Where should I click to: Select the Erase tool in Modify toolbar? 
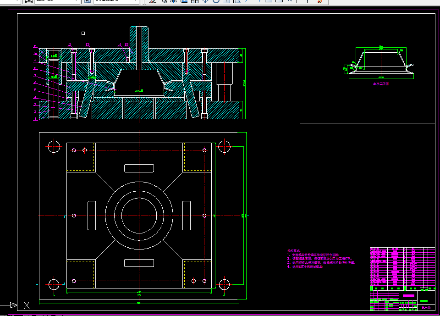point(154,1)
